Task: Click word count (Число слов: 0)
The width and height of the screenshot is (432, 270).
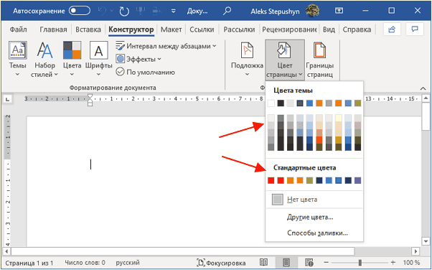Action: 85,263
